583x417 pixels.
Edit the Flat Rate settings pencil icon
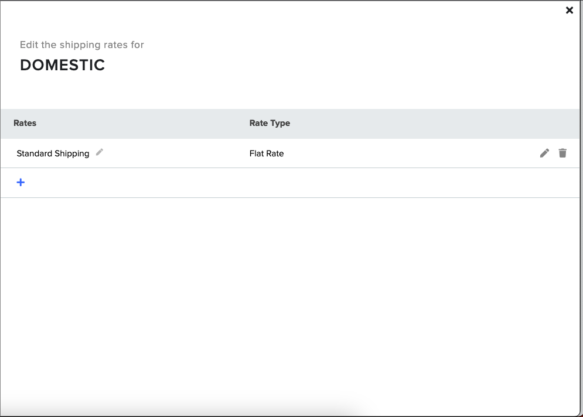[544, 153]
